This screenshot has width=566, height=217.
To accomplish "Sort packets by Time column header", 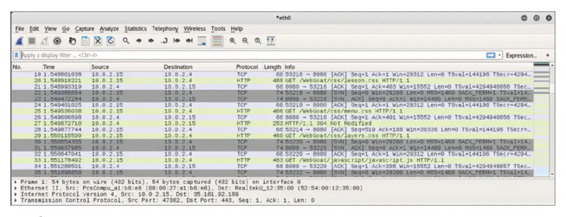I will 66,67.
